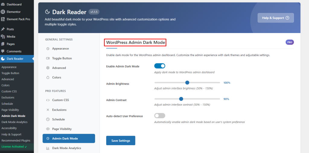Click the Advanced gear icon

[x=48, y=68]
